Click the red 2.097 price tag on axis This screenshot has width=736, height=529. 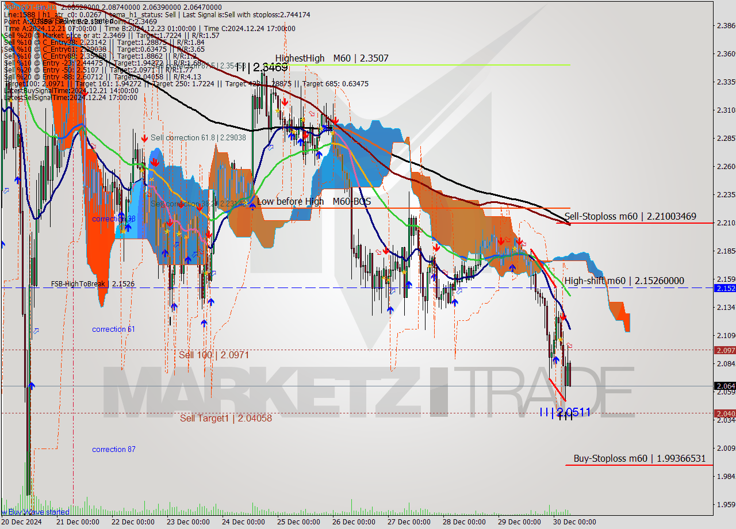(x=724, y=350)
